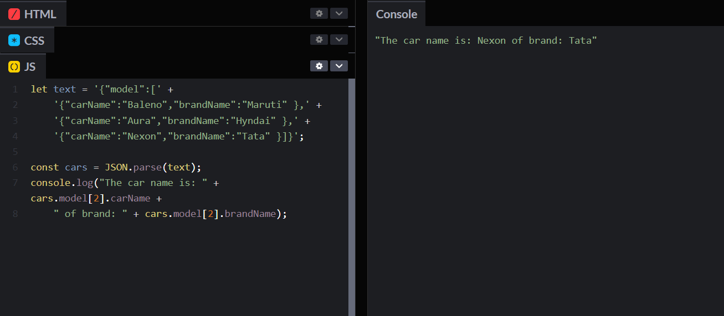Screen dimensions: 724x316
Task: Click the yellow JS parentheses icon
Action: point(14,66)
